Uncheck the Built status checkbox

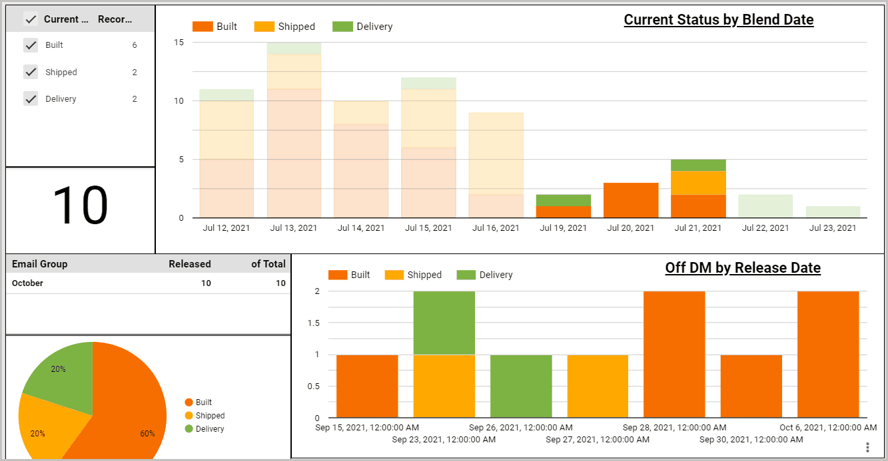point(31,45)
